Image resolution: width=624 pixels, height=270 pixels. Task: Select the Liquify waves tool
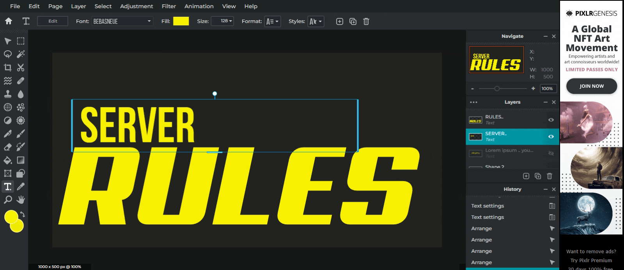pos(8,81)
